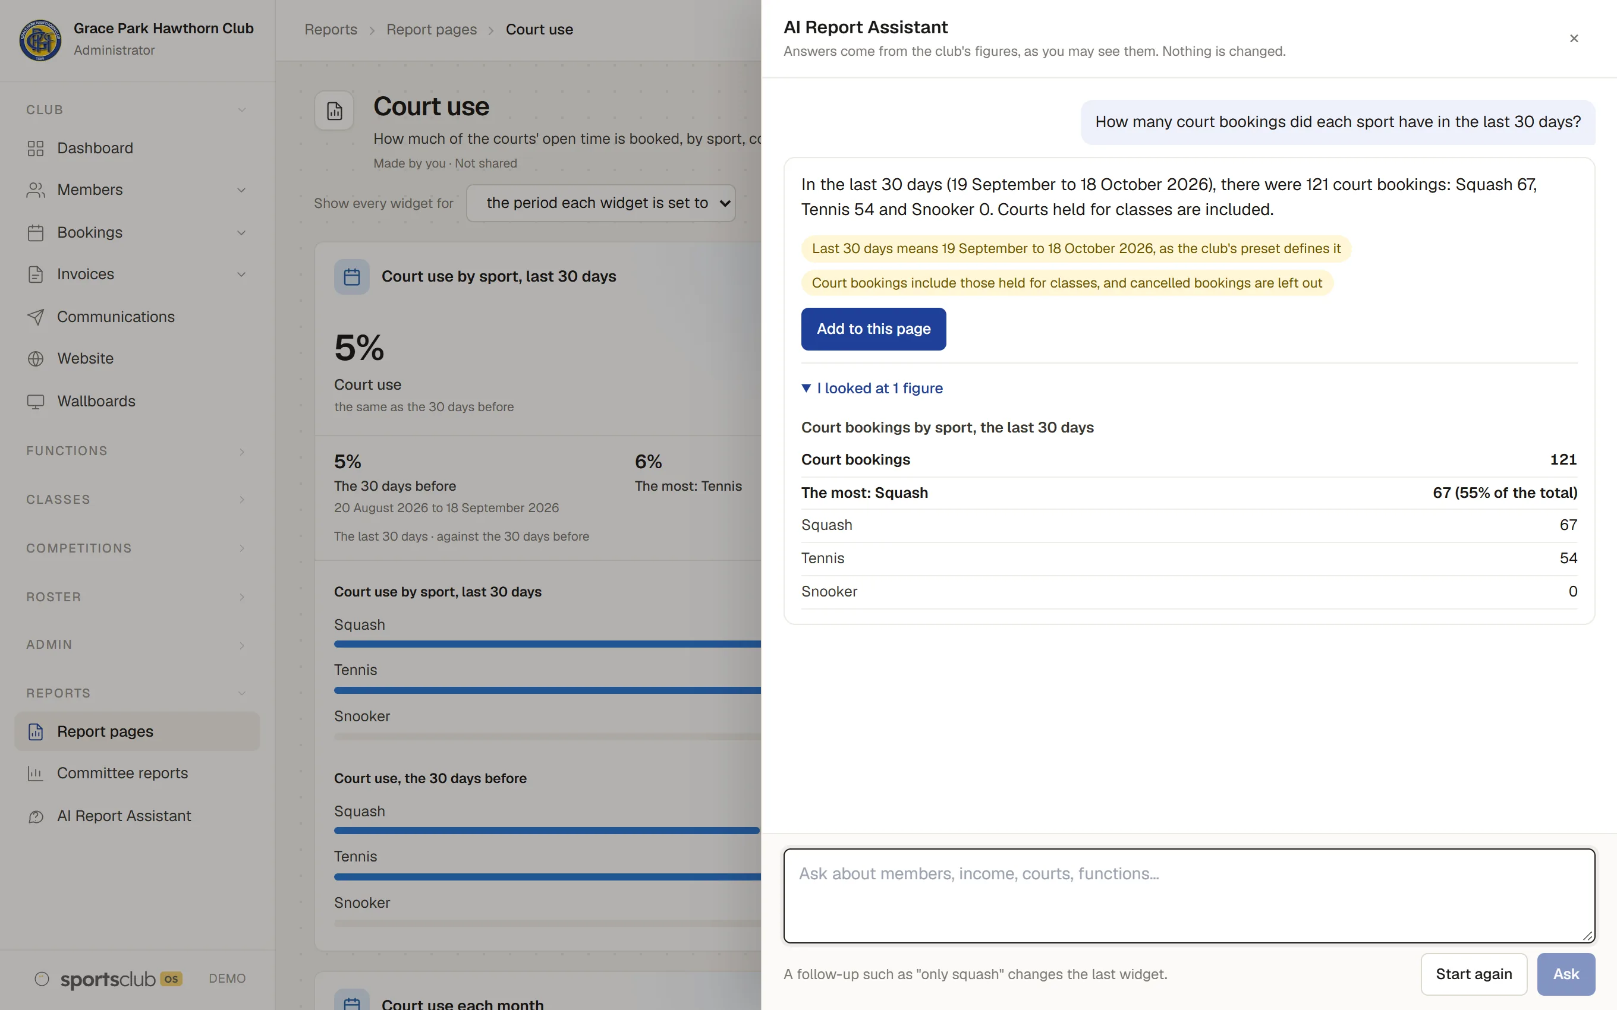Click the Website globe icon

(x=36, y=359)
